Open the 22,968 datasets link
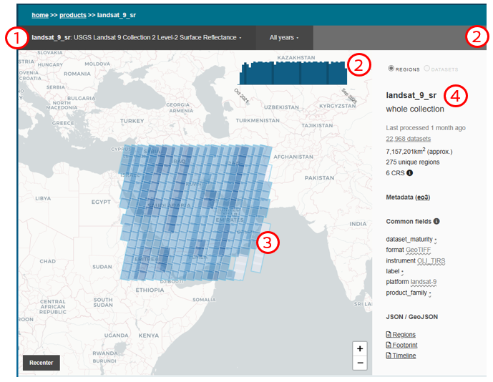The width and height of the screenshot is (493, 382). pos(408,139)
